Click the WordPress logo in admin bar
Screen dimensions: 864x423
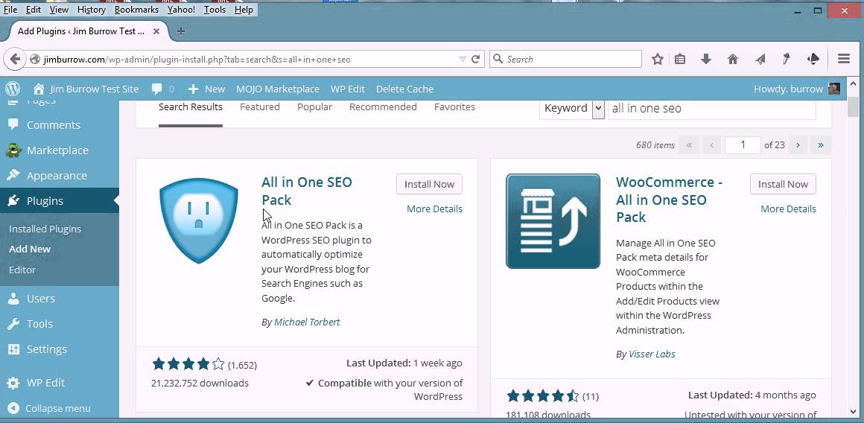[13, 89]
